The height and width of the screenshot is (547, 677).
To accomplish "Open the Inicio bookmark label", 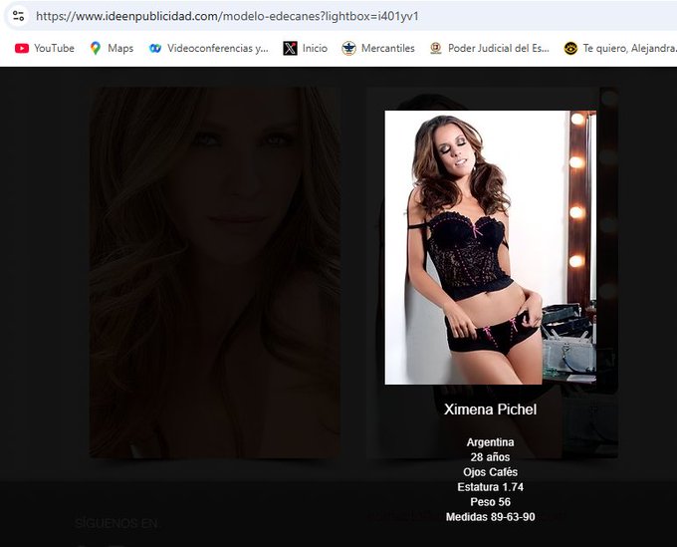I will (315, 49).
